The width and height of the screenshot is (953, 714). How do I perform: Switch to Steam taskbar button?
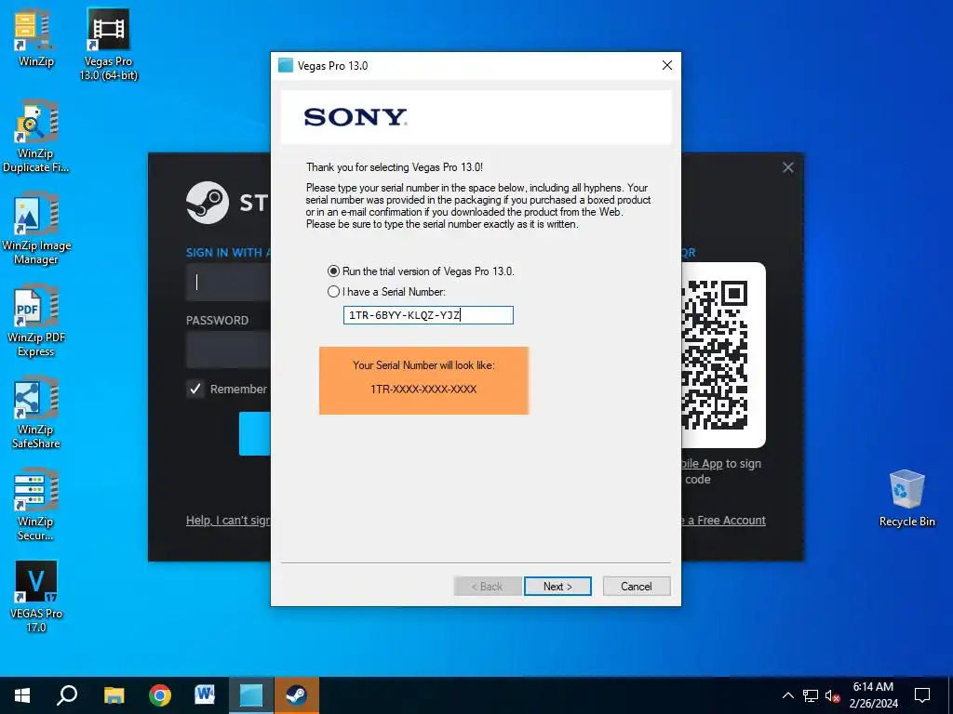coord(297,695)
